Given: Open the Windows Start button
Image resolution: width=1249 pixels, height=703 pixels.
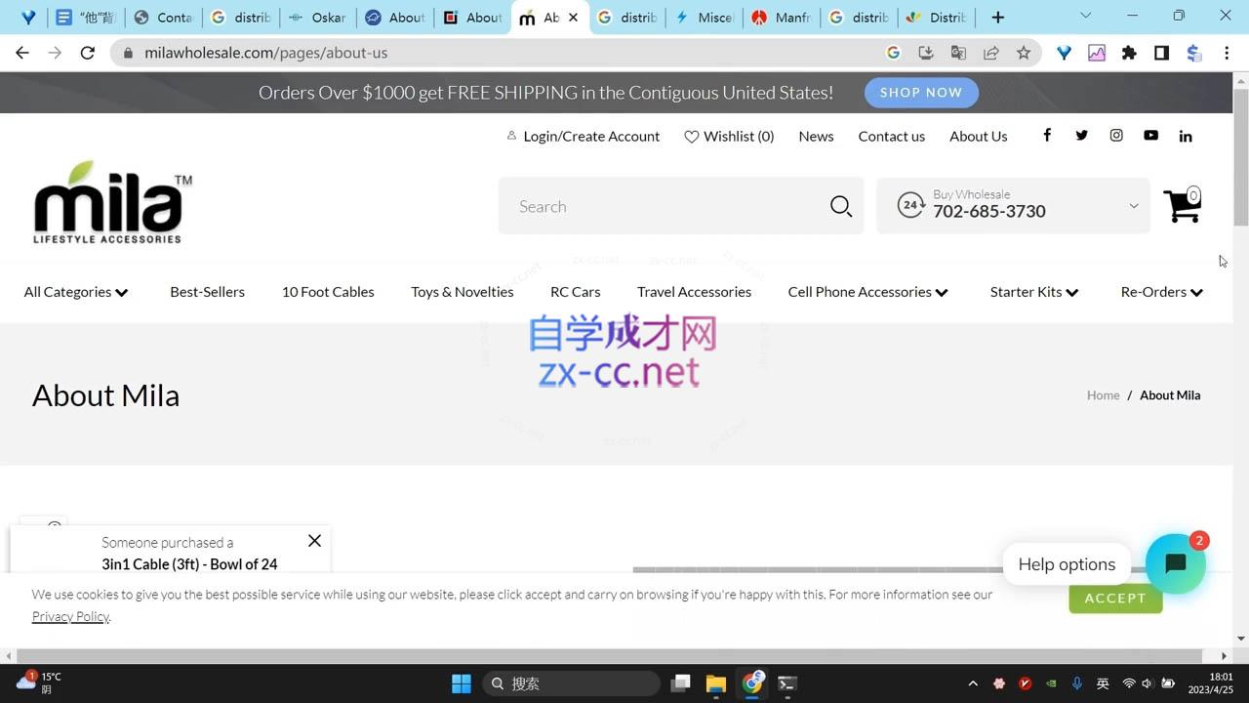Looking at the screenshot, I should click(x=462, y=683).
